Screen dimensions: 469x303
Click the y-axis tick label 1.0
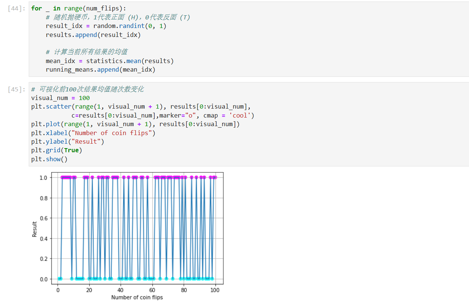coord(44,178)
